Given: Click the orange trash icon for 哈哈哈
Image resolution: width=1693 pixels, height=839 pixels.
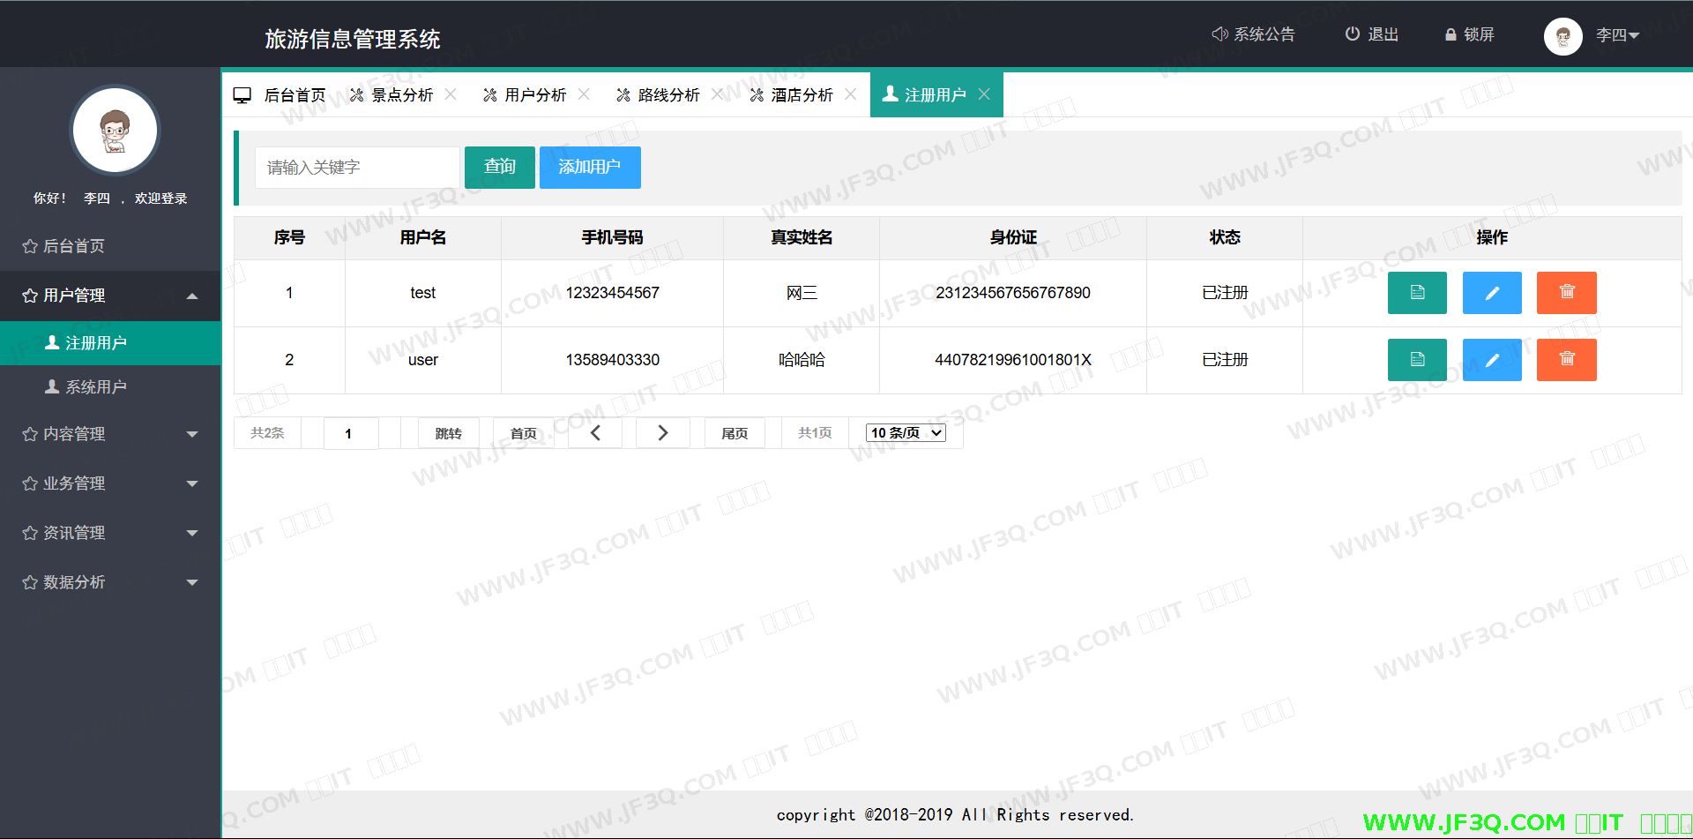Looking at the screenshot, I should 1566,360.
